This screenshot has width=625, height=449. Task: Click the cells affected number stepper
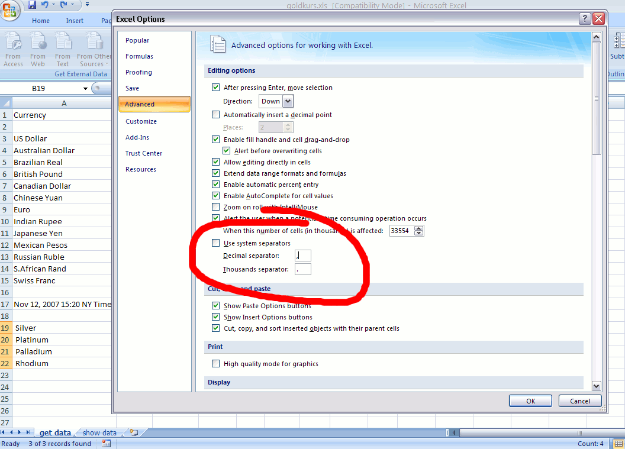(418, 231)
